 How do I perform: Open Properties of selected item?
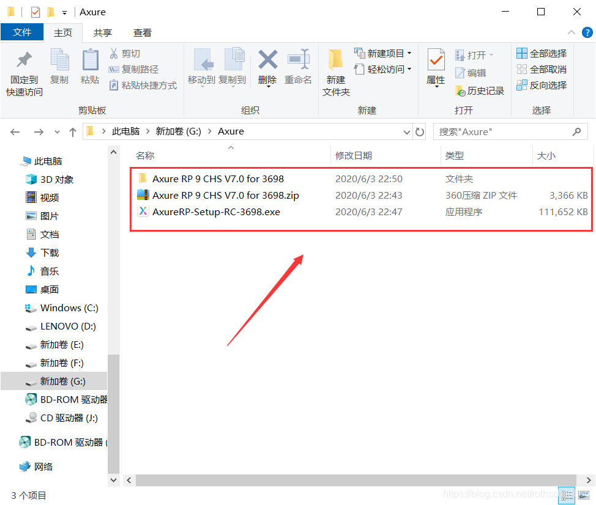click(x=436, y=68)
